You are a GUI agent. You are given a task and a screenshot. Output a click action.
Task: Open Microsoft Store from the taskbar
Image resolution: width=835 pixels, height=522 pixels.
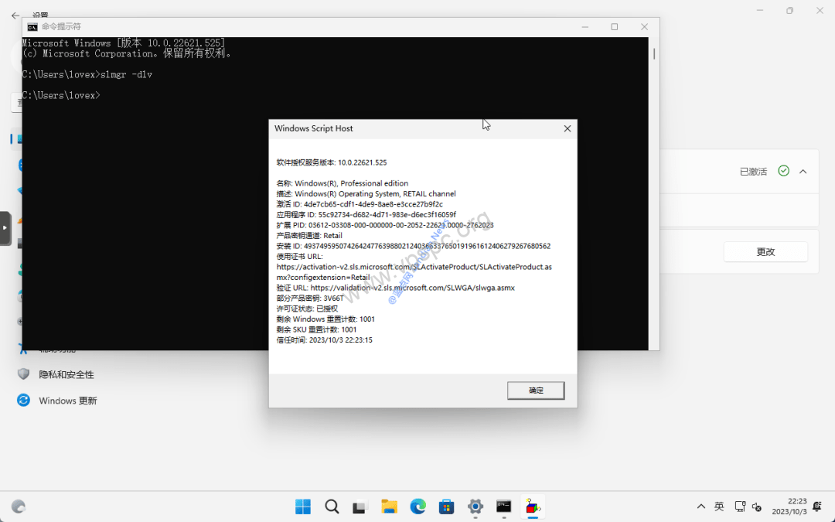tap(447, 507)
